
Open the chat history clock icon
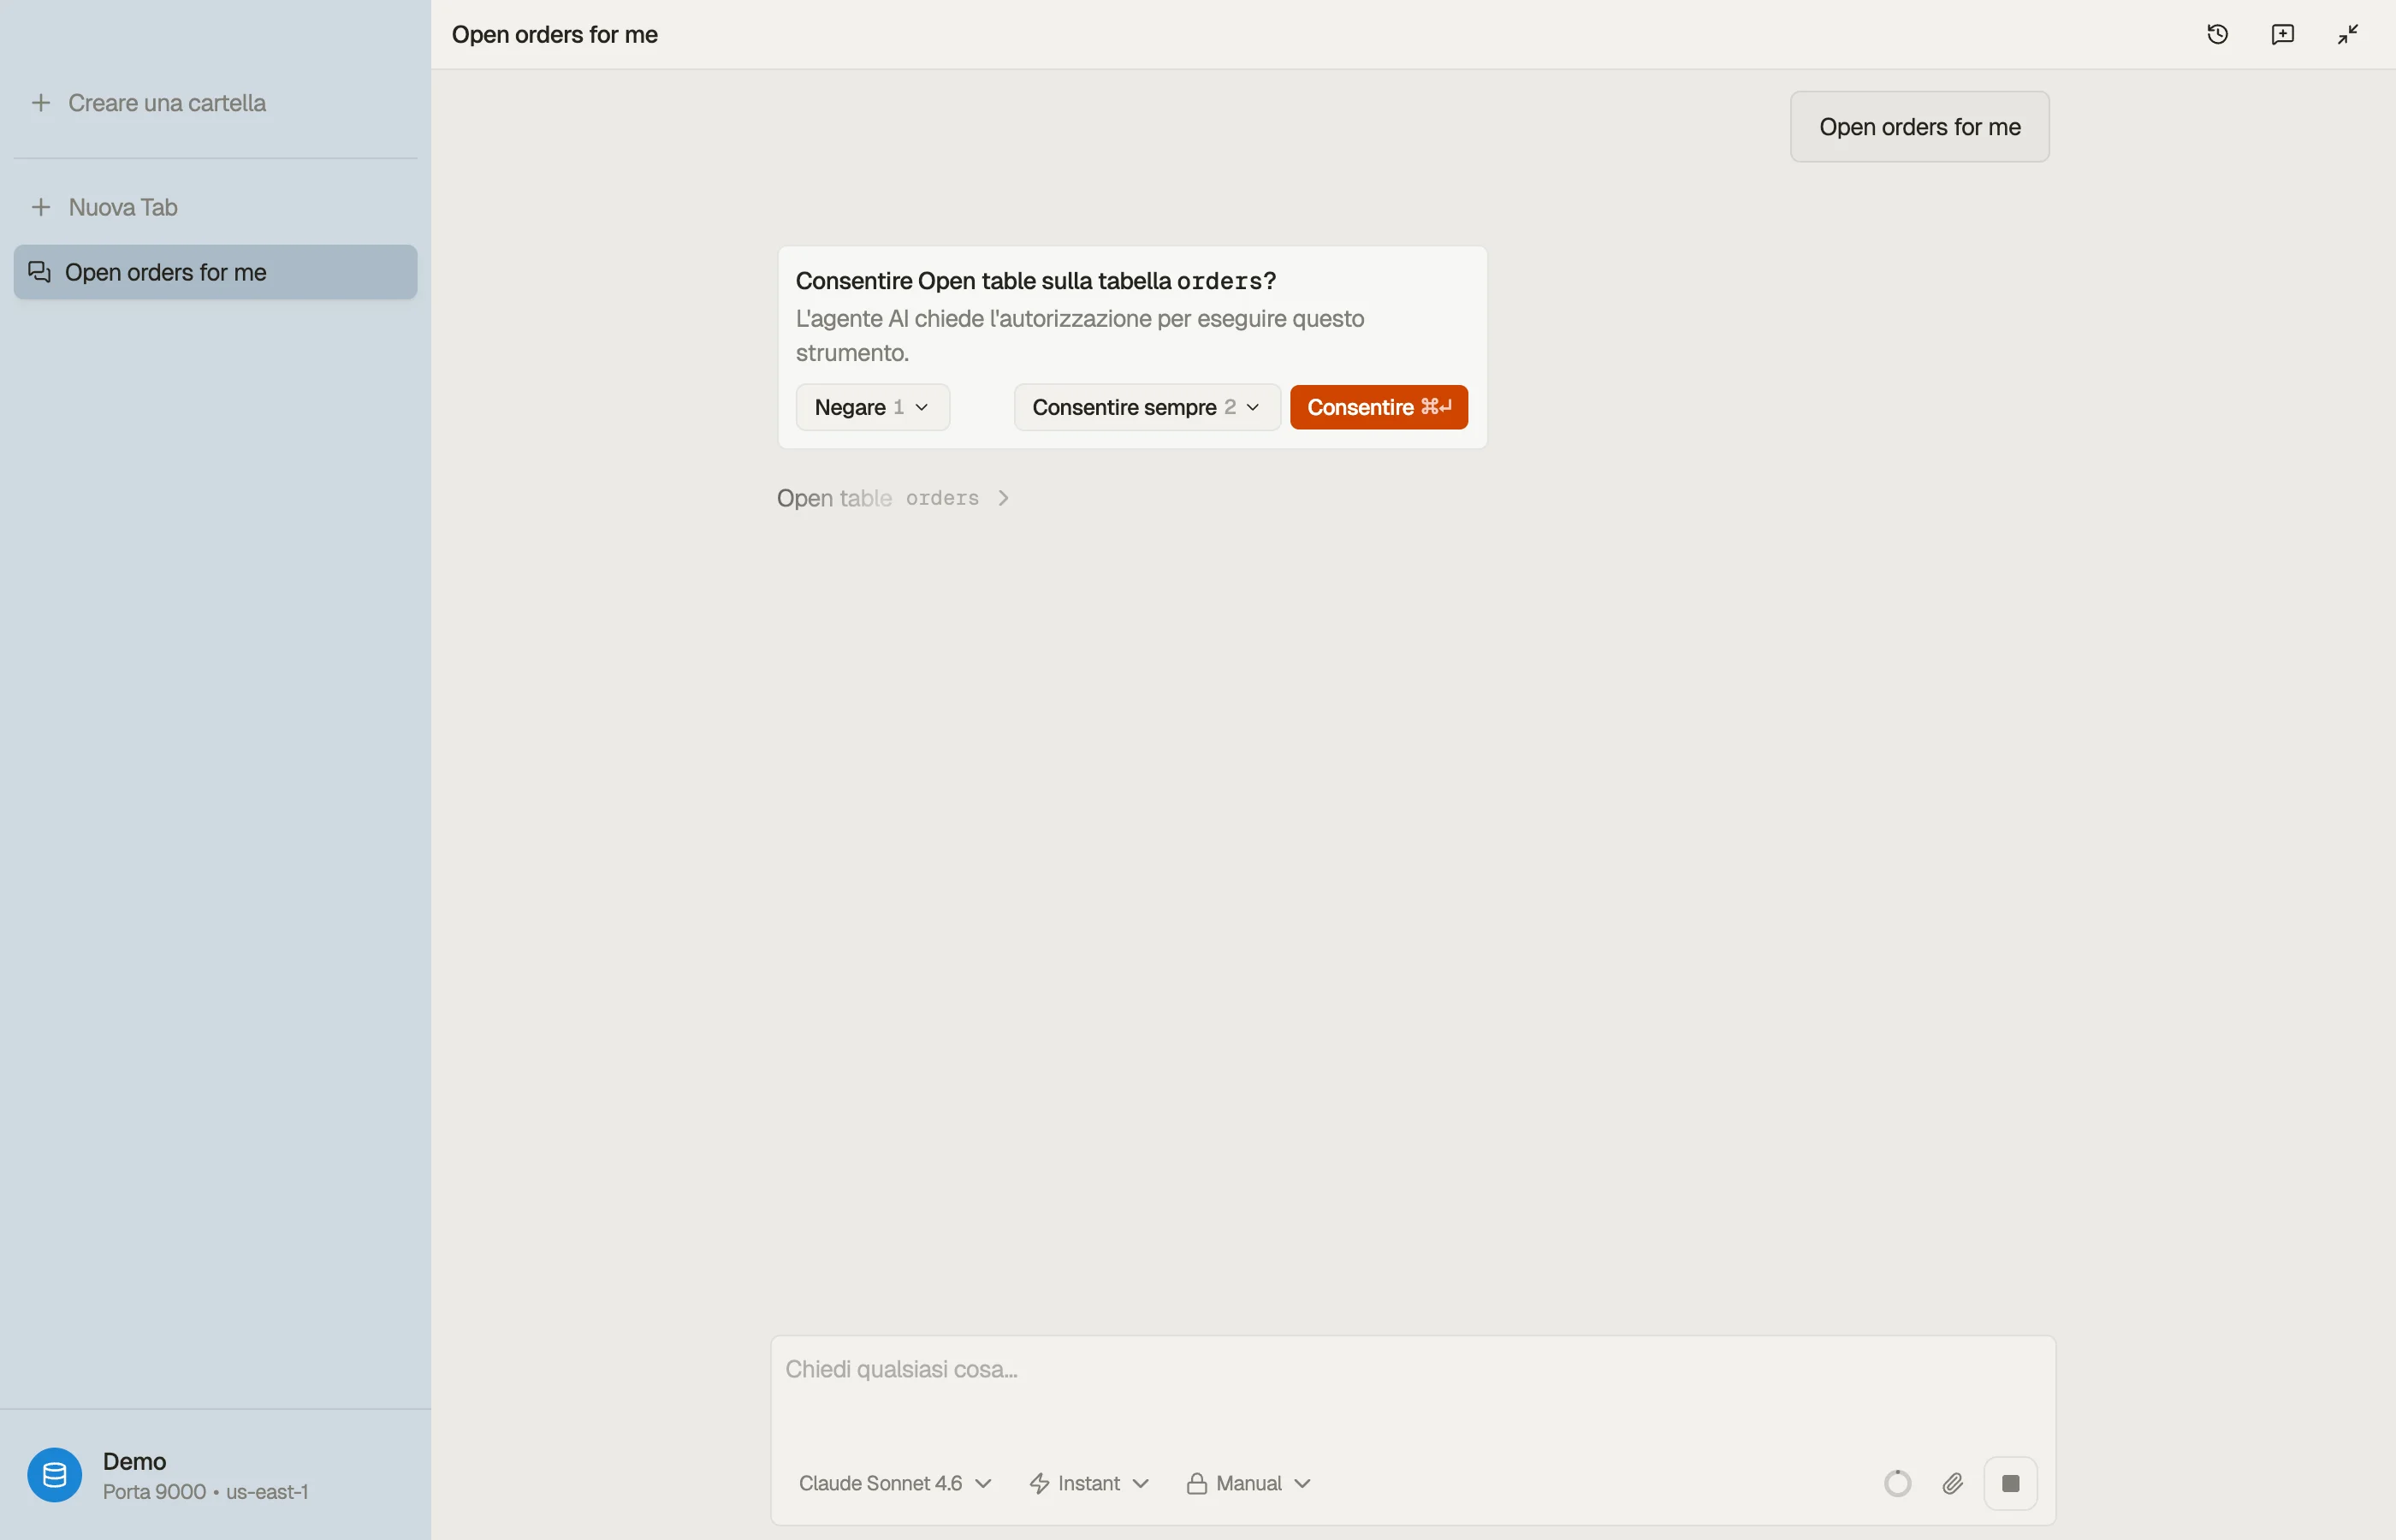click(x=2217, y=34)
